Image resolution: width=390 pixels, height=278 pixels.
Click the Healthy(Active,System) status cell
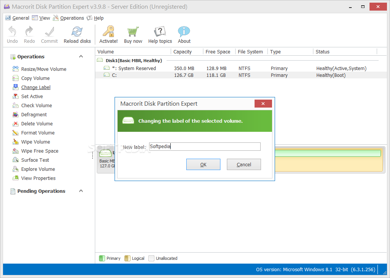(341, 68)
